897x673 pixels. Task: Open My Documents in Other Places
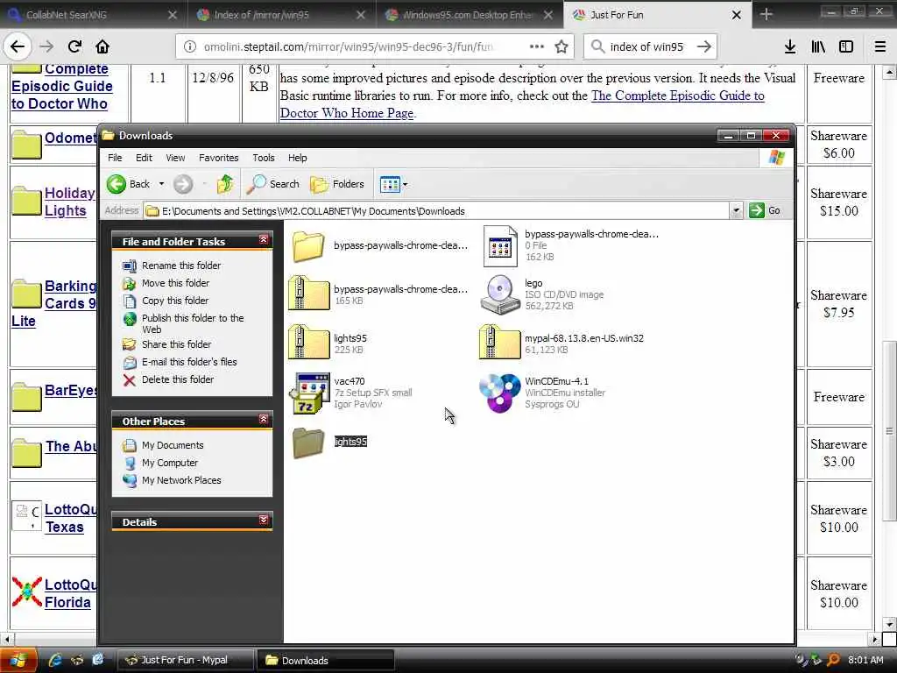pyautogui.click(x=173, y=445)
